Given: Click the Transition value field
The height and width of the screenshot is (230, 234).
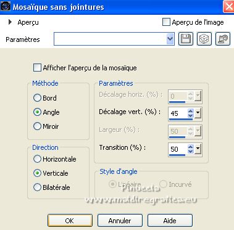Looking at the screenshot, I should pyautogui.click(x=178, y=149).
